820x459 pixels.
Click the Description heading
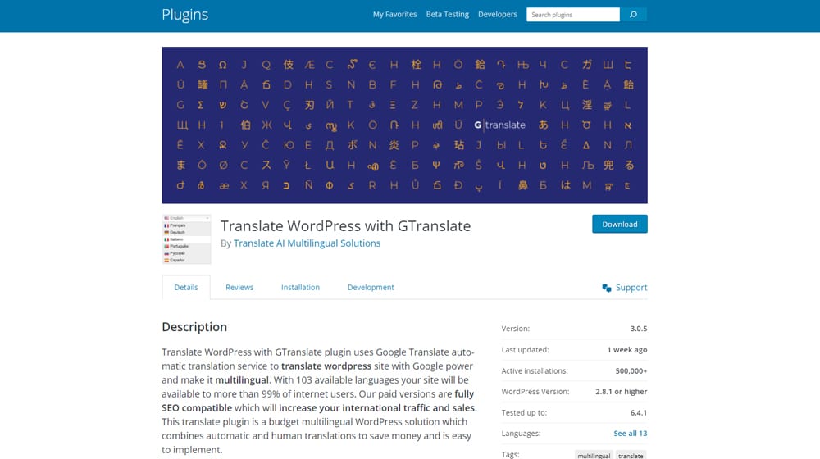click(194, 327)
